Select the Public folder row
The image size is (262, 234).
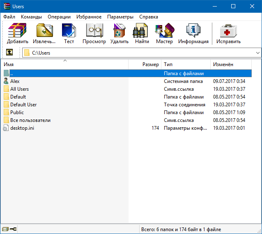[x=17, y=112]
